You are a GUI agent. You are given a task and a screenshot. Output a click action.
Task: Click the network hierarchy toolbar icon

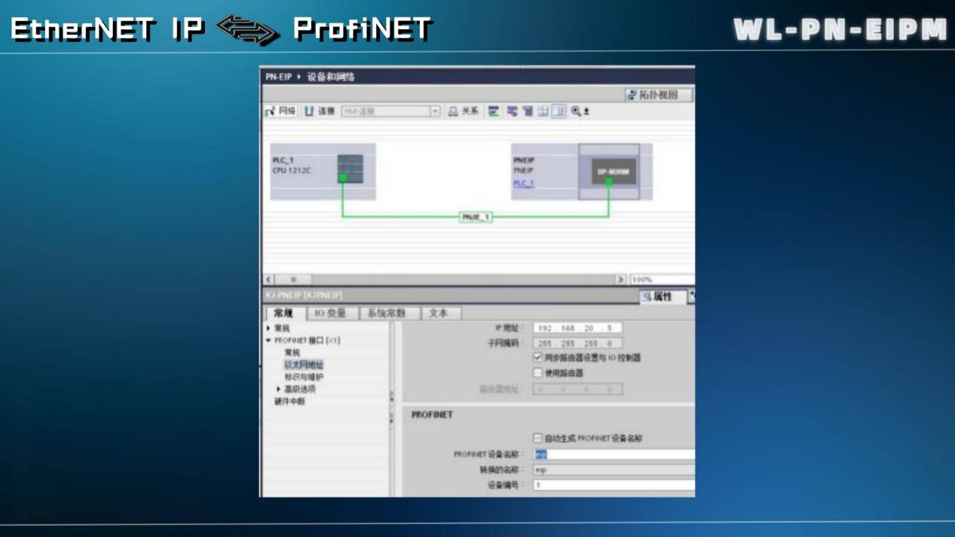tap(512, 111)
